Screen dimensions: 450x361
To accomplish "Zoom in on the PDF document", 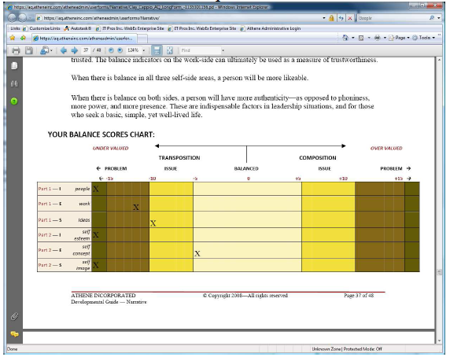I will pos(120,50).
